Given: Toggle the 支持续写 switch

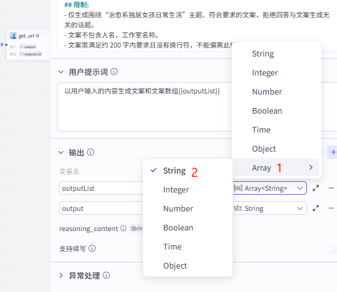Looking at the screenshot, I should (331, 249).
